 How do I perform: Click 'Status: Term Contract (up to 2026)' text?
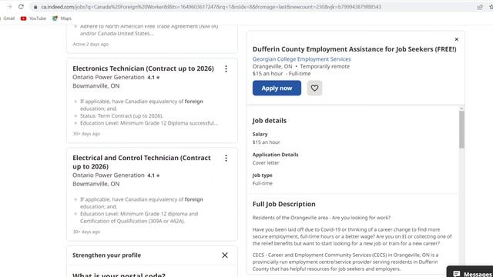122,116
